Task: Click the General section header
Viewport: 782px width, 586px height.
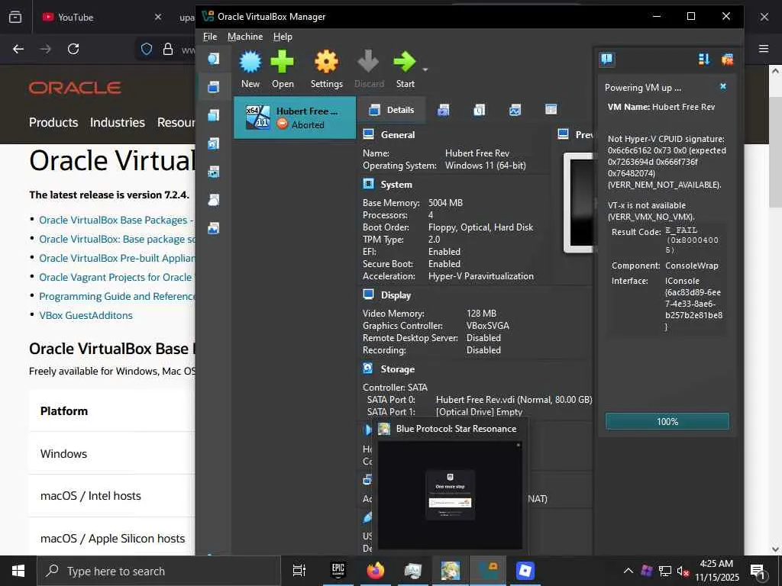Action: pos(397,134)
